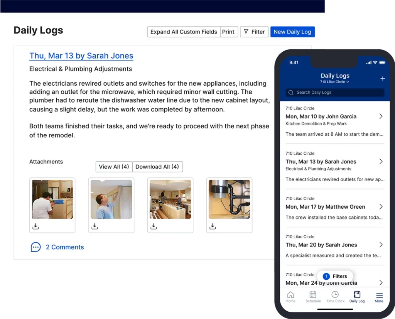This screenshot has width=395, height=319.
Task: Click Expand All Custom Fields
Action: 183,32
